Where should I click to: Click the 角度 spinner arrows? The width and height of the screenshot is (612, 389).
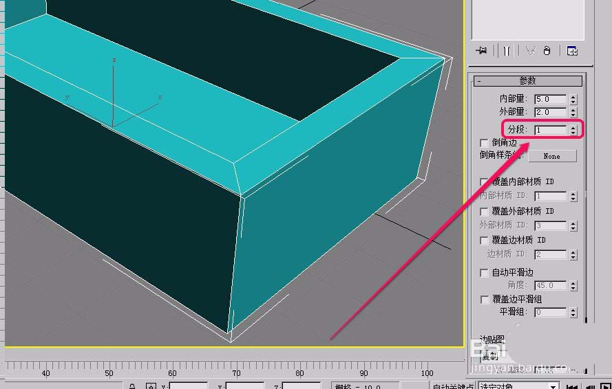tap(573, 285)
